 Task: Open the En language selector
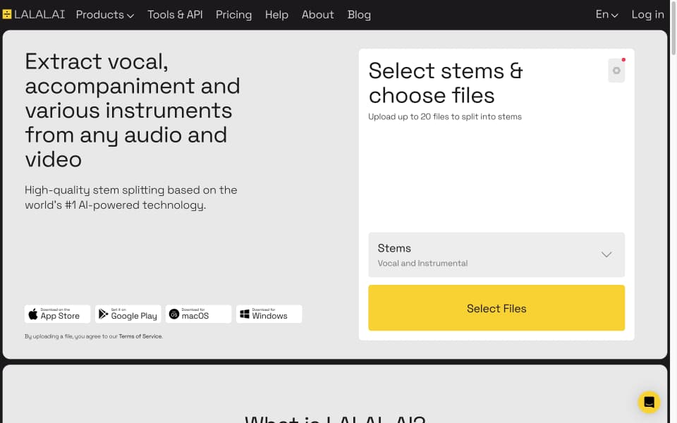coord(606,15)
